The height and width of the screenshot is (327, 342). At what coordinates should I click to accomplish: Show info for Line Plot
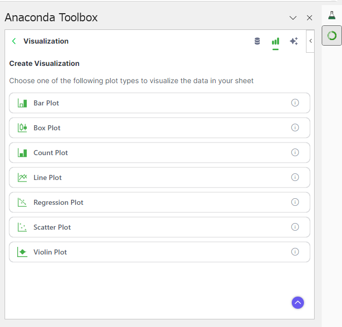[x=295, y=177]
